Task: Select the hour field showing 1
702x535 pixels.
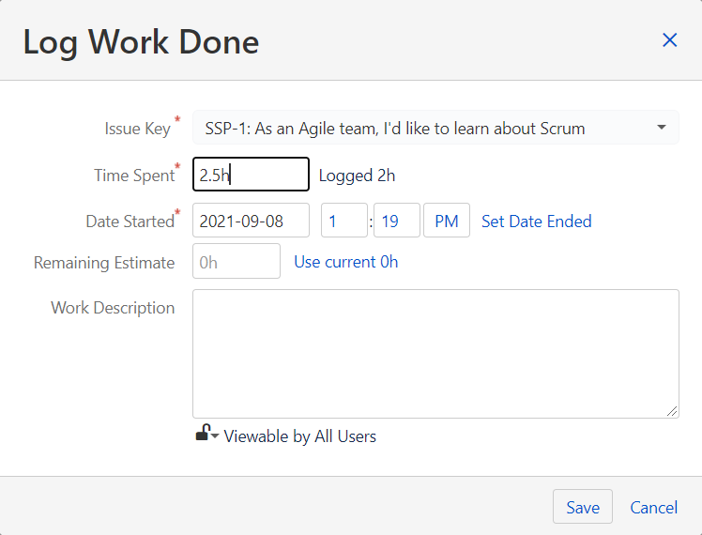Action: pyautogui.click(x=343, y=222)
